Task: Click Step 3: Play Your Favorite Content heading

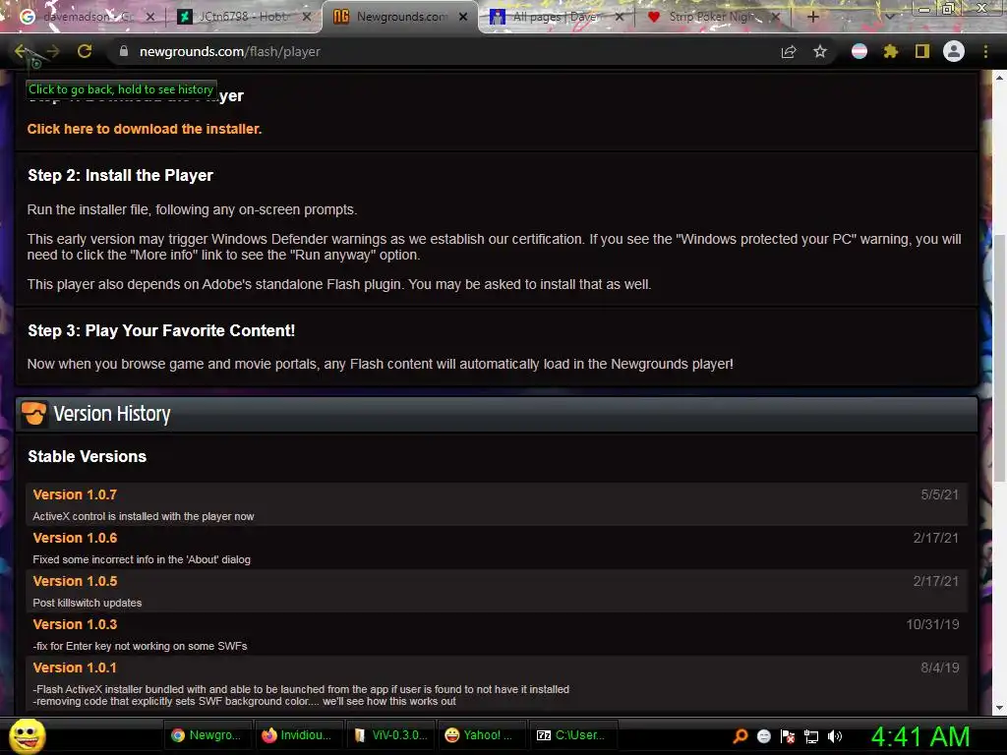Action: tap(161, 330)
